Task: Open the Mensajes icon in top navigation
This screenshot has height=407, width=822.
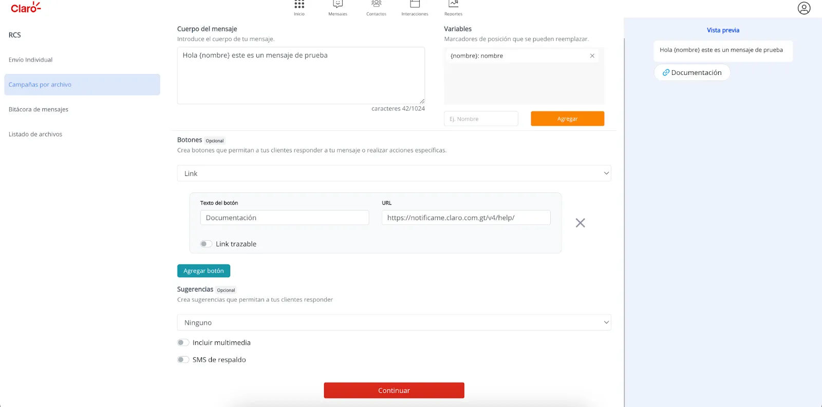Action: [x=338, y=5]
